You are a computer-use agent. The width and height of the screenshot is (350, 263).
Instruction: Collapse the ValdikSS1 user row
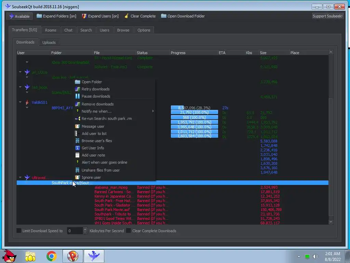(20, 102)
